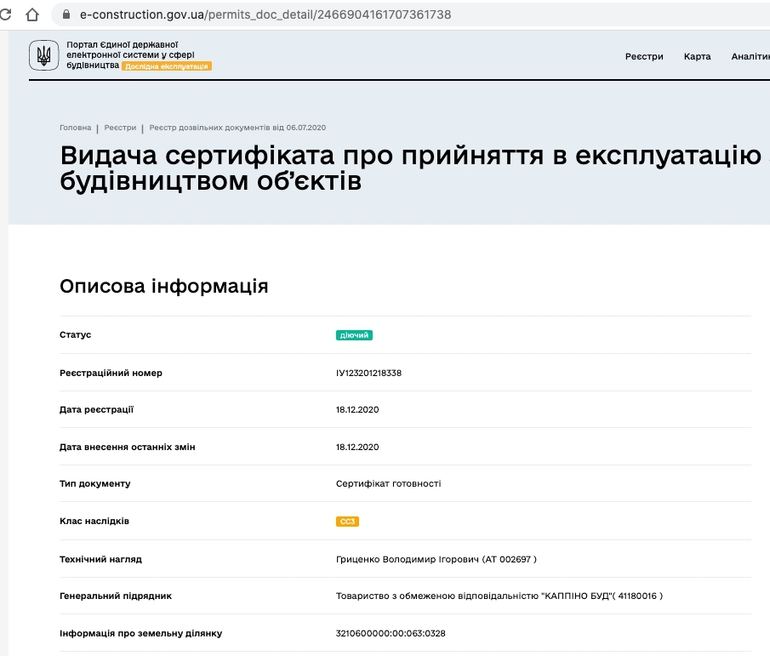
Task: Click Інформація про земельну ділянку label
Action: (x=141, y=633)
